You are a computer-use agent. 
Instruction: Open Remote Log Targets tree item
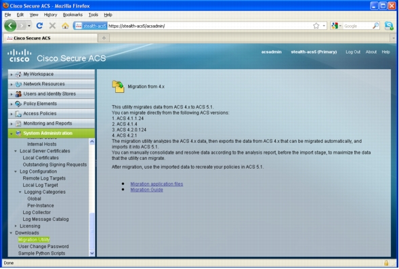click(44, 179)
